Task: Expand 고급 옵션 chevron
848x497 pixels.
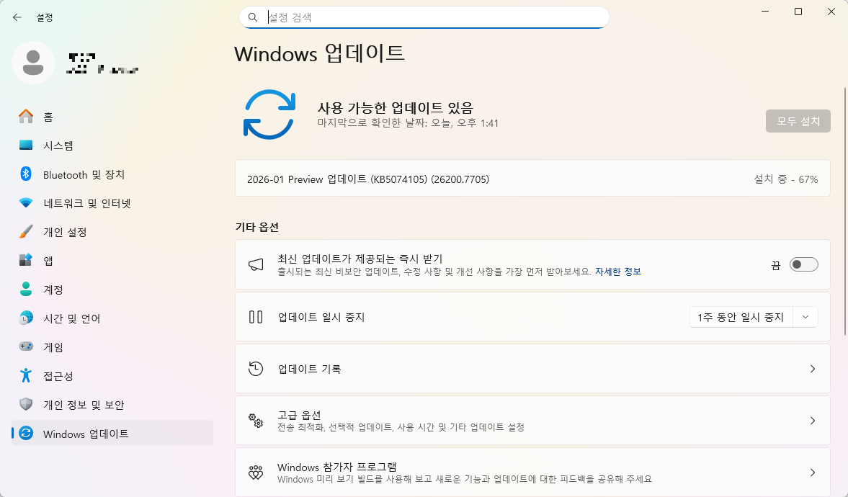Action: click(x=812, y=420)
